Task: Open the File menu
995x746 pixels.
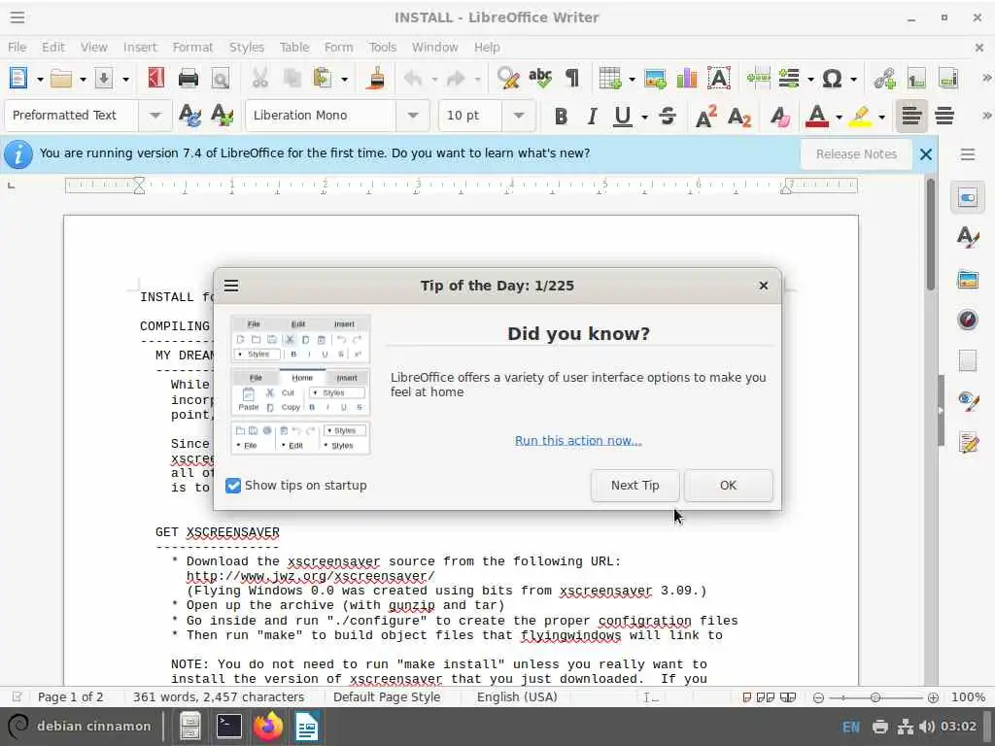Action: point(17,47)
